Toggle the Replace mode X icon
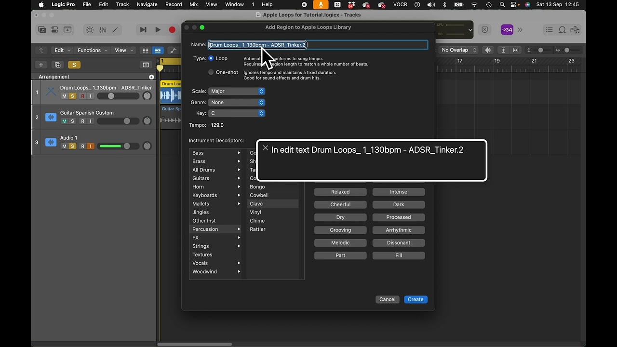This screenshot has width=617, height=347. click(484, 30)
